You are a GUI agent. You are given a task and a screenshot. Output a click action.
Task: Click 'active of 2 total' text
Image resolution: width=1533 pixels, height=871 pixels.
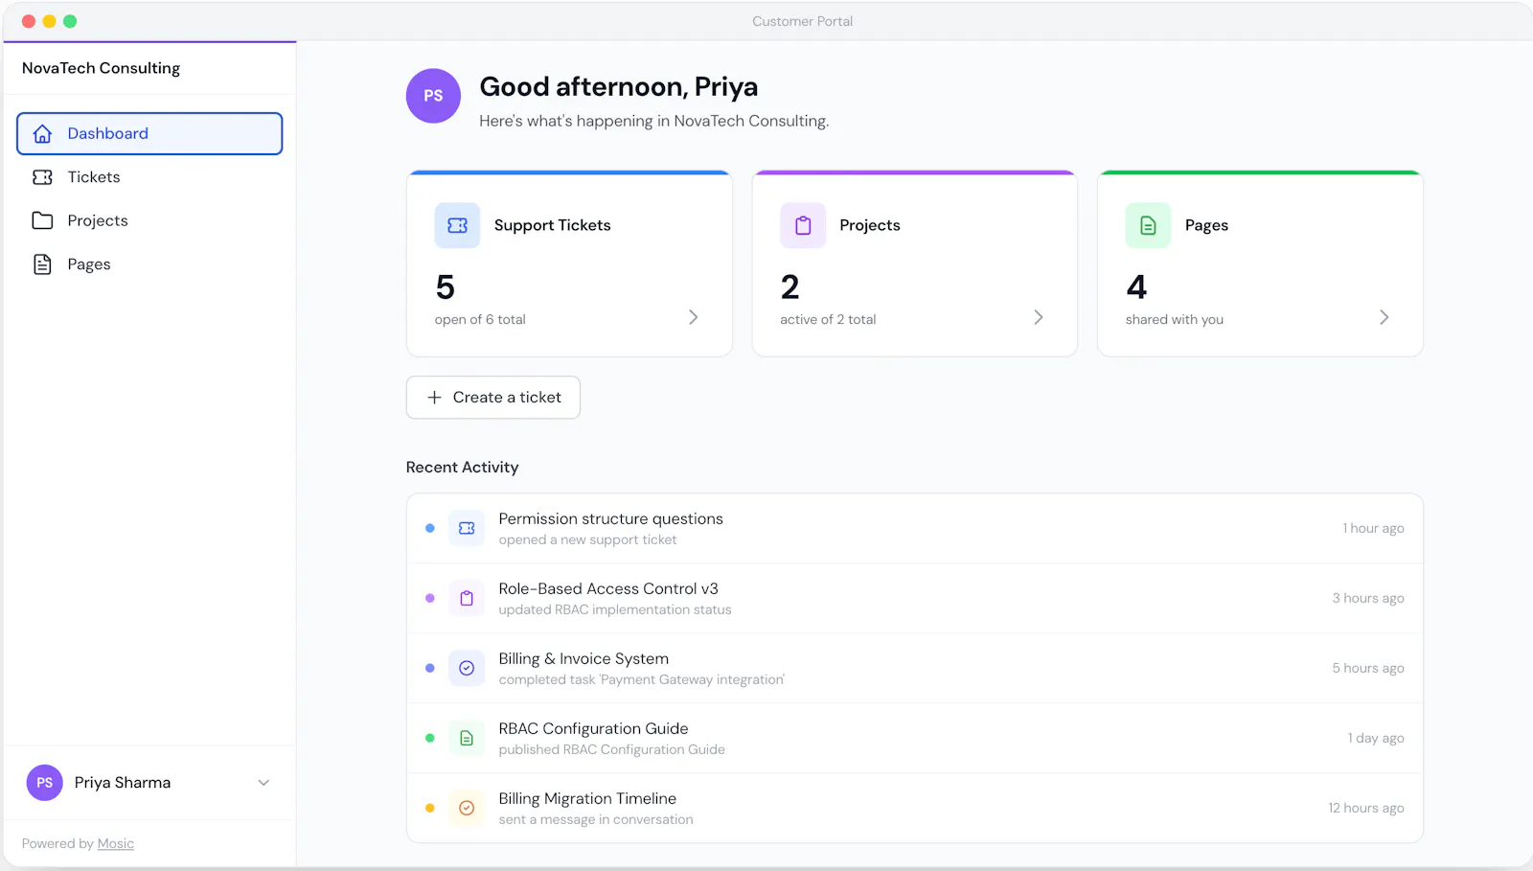(x=828, y=320)
